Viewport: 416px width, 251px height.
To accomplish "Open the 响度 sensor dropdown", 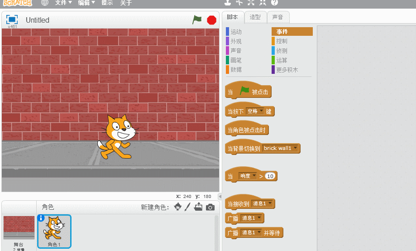I will [x=247, y=176].
